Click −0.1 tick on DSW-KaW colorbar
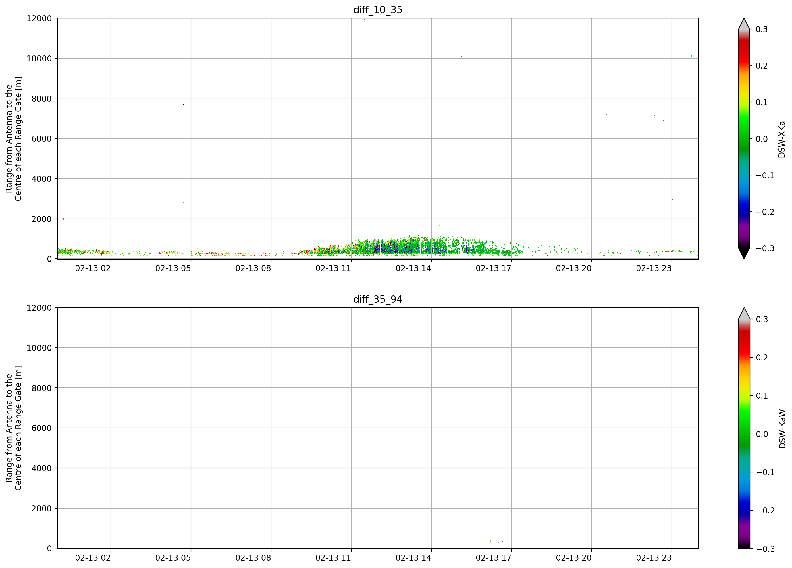The height and width of the screenshot is (568, 792). pyautogui.click(x=765, y=472)
